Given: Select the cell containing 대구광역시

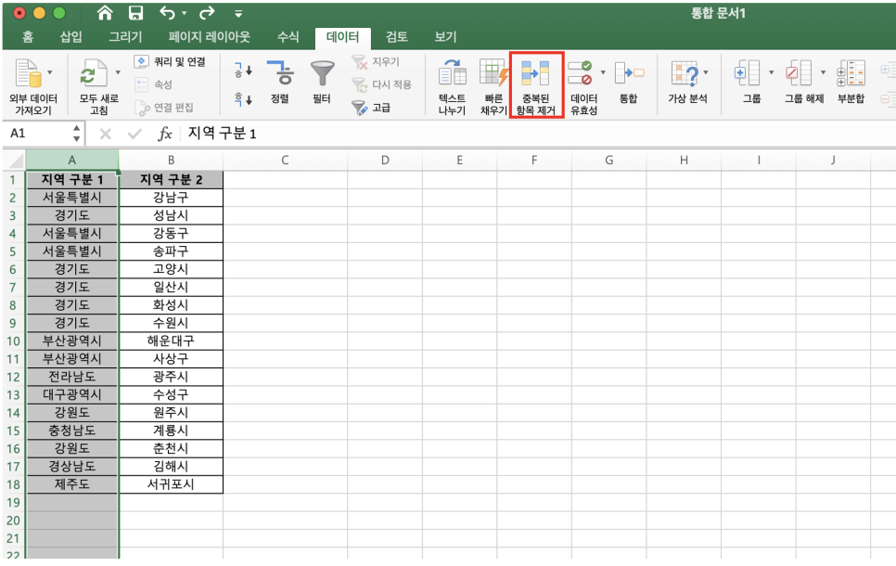Looking at the screenshot, I should 72,394.
